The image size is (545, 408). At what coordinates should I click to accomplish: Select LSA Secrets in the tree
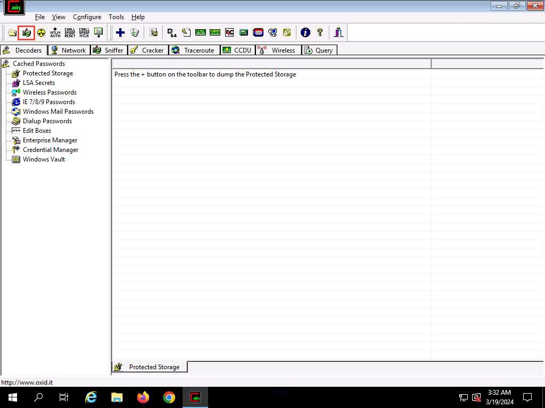coord(38,83)
